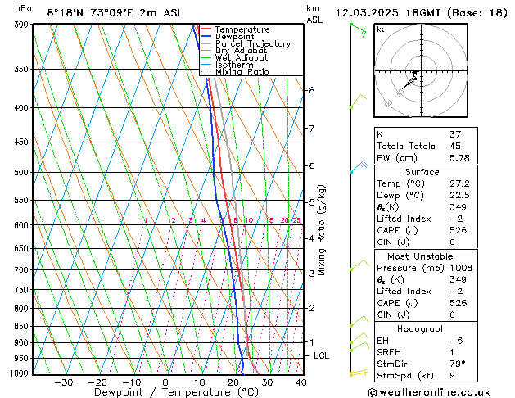Click the K index value 37
Viewport: 515px width, 398px height.
click(455, 134)
